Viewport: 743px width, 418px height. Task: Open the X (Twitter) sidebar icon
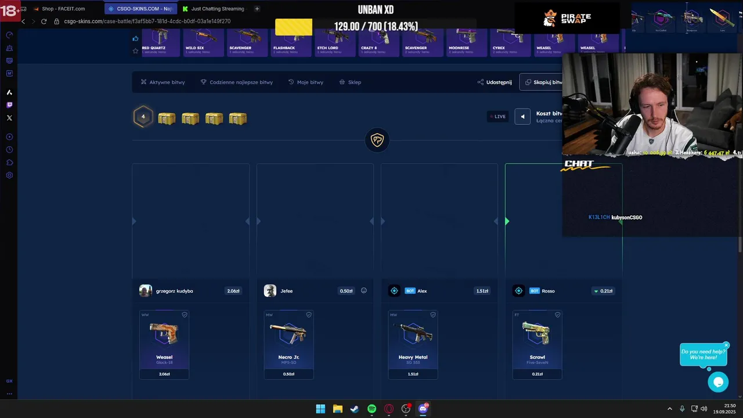(9, 118)
